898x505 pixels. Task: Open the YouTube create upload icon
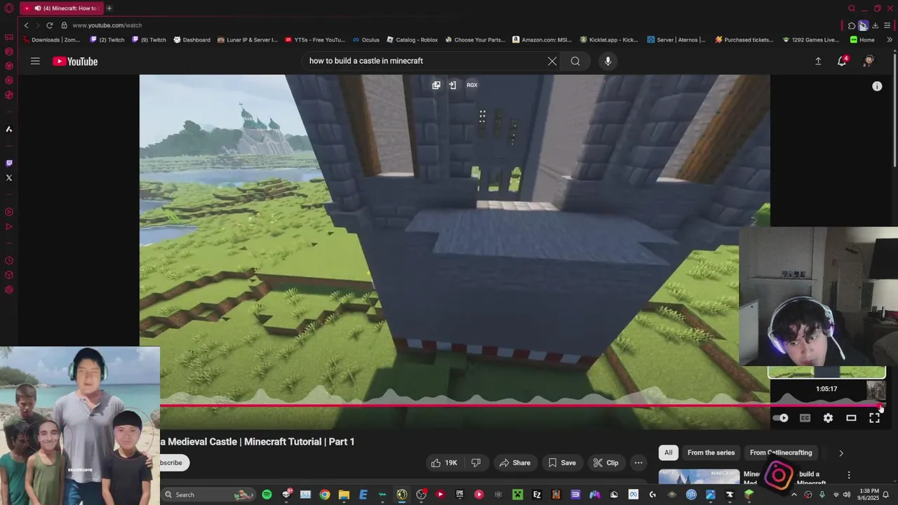(818, 61)
